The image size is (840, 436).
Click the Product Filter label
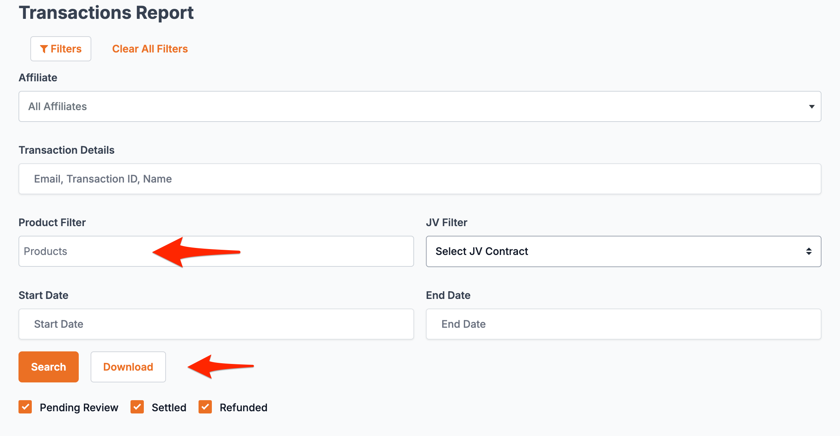[52, 222]
